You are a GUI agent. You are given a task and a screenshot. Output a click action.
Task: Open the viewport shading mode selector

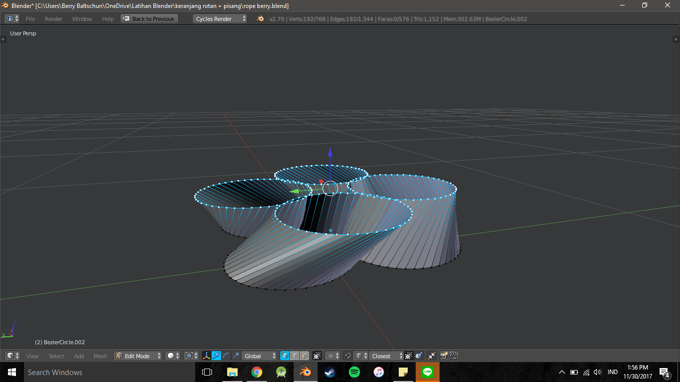point(173,356)
